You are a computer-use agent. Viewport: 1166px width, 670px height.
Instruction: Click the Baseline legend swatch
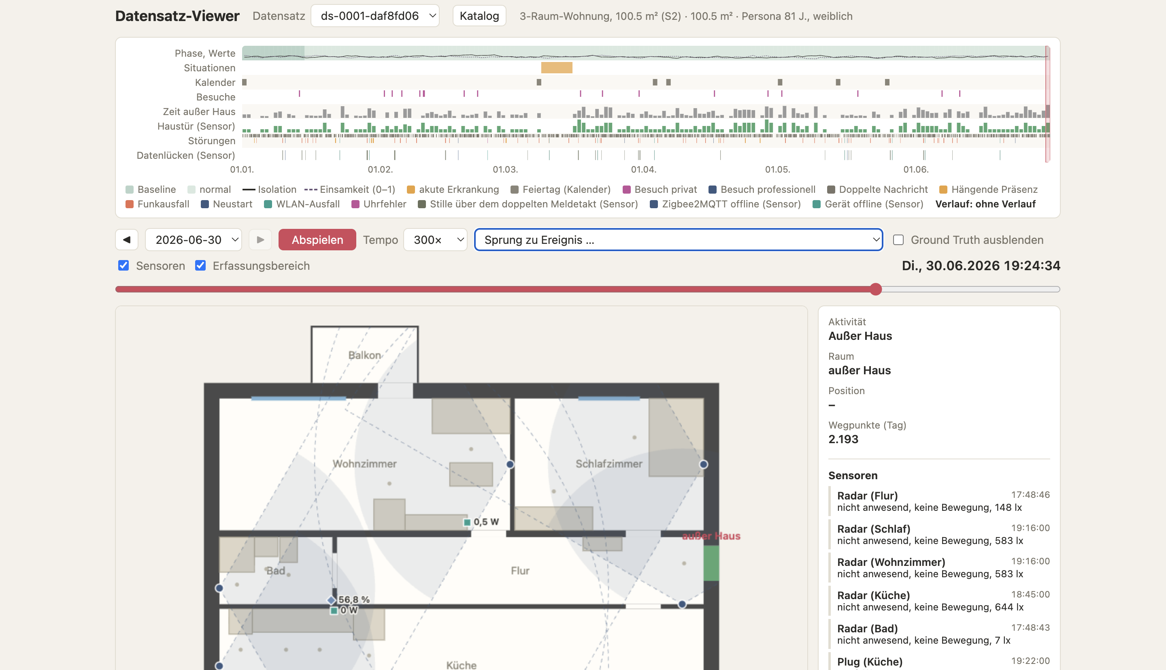coord(130,190)
